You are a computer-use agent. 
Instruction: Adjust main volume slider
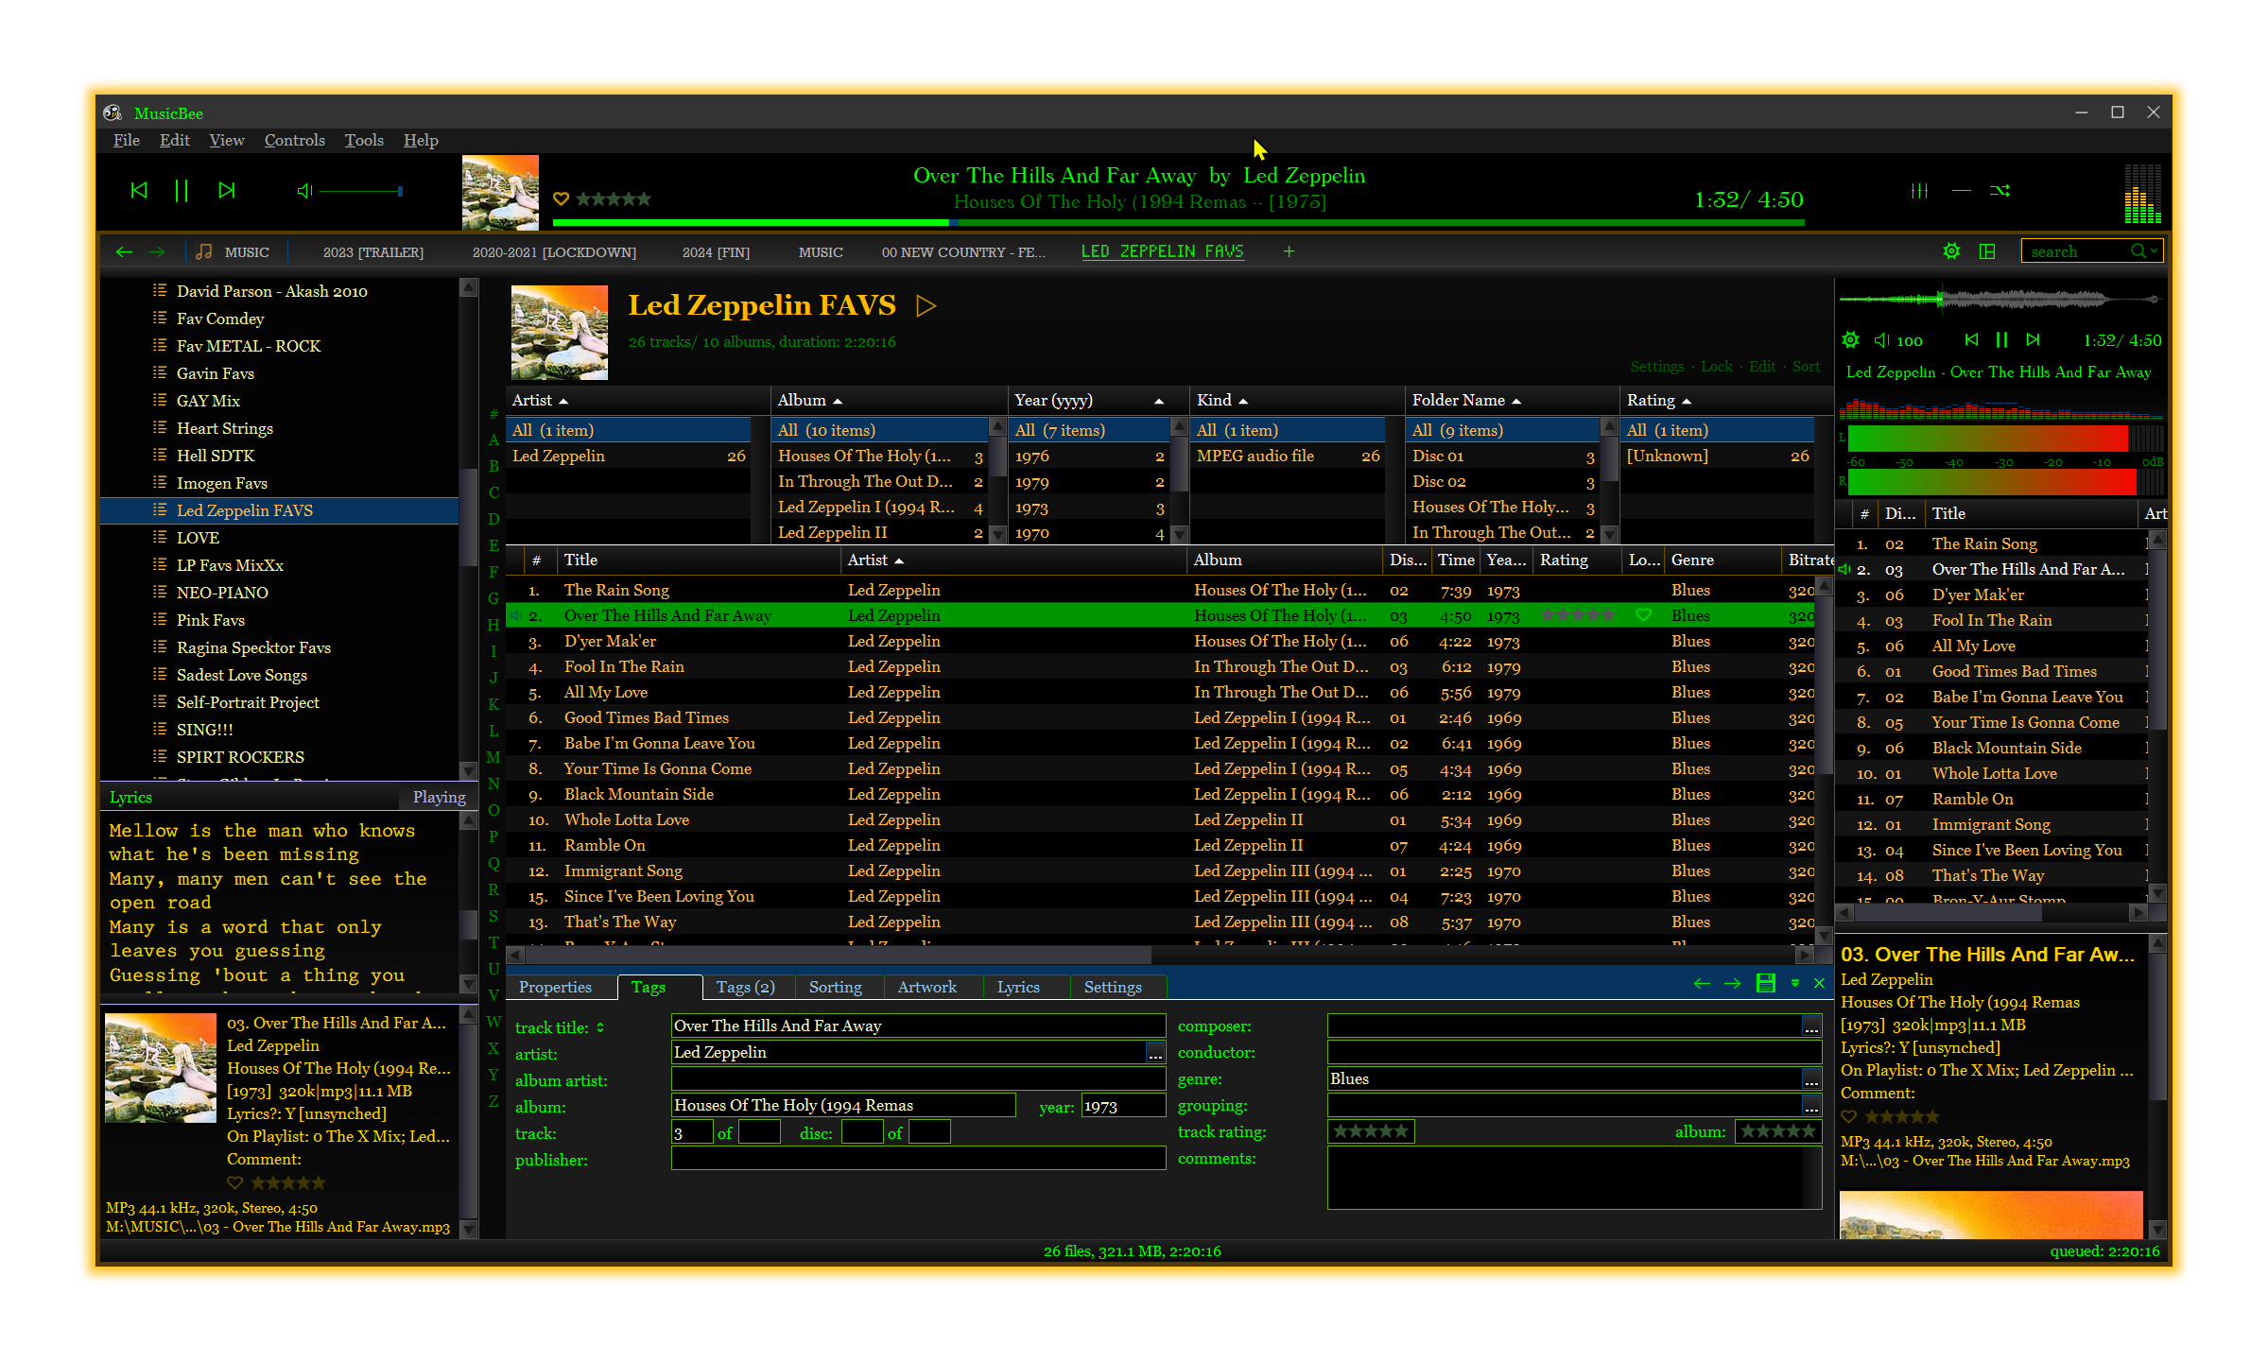point(362,191)
